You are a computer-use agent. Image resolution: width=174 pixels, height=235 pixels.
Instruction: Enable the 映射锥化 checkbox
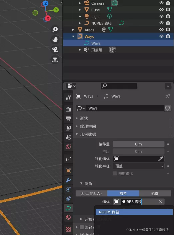point(115,173)
